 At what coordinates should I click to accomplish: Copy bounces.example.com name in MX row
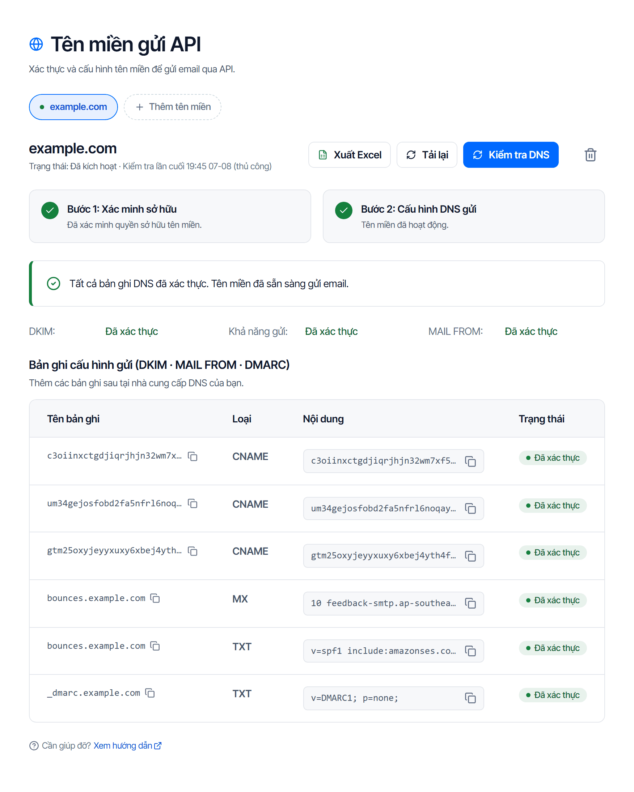point(155,598)
